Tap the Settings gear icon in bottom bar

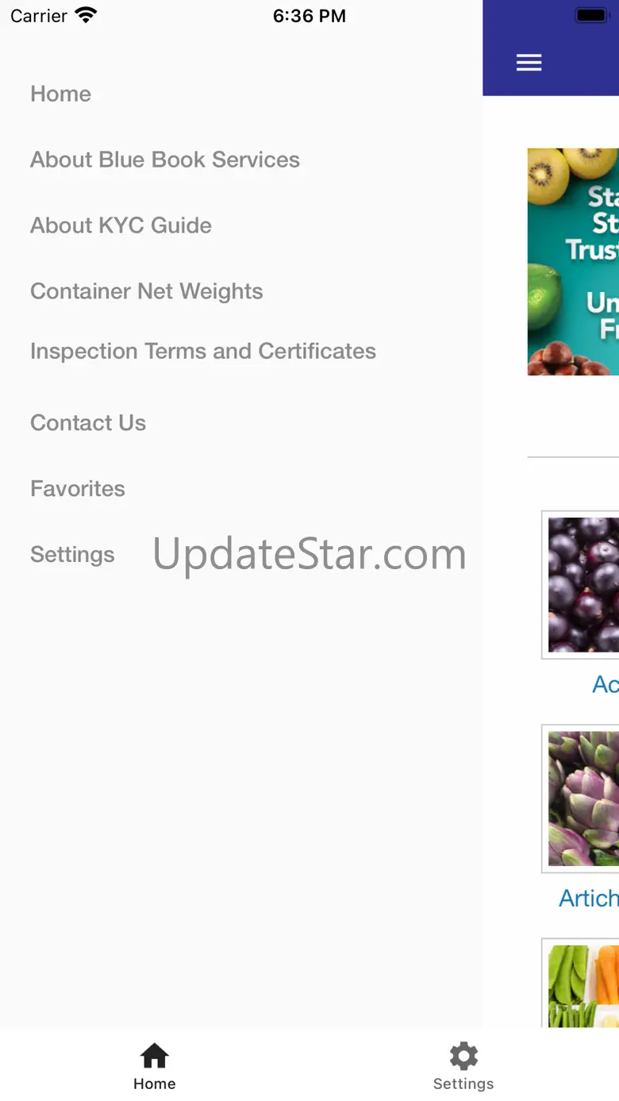pos(463,1056)
